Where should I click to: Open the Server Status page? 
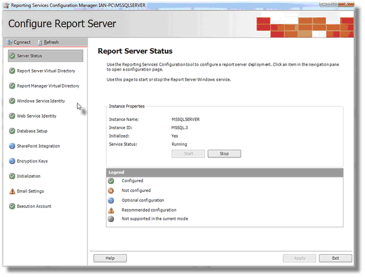click(45, 56)
